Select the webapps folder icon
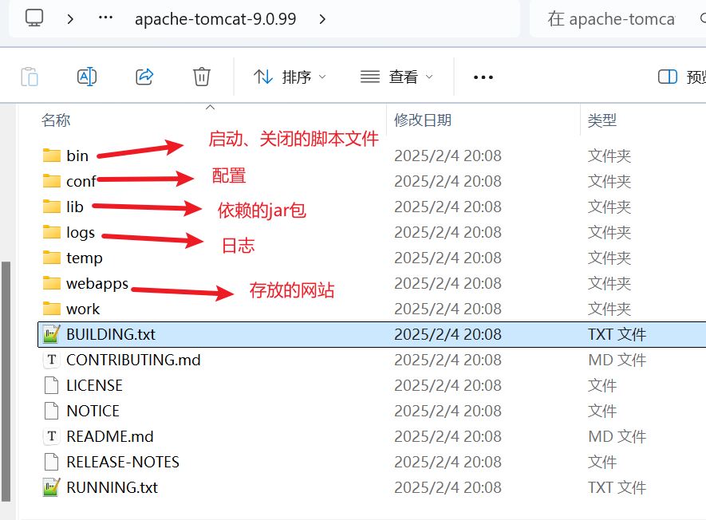Image resolution: width=706 pixels, height=520 pixels. point(51,283)
